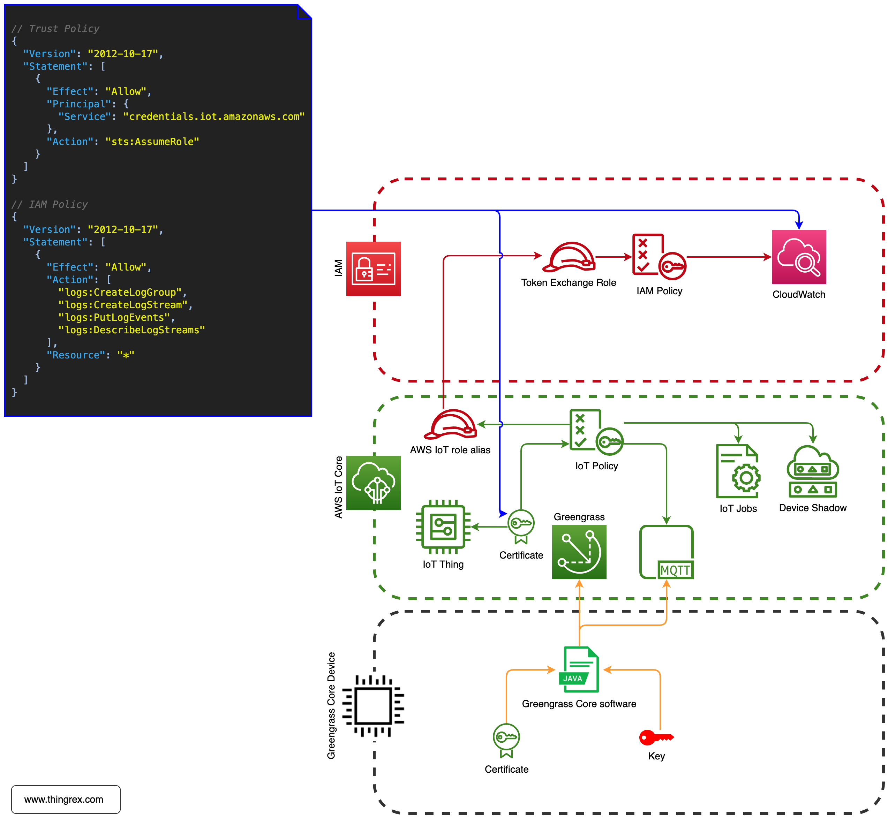Select the IAM Policy label text
Image resolution: width=888 pixels, height=818 pixels.
tap(659, 291)
